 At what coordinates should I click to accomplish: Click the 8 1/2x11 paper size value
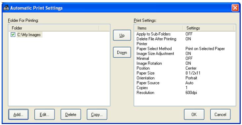(193, 73)
